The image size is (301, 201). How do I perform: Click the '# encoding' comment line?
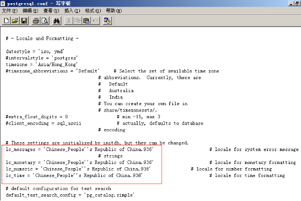(x=112, y=130)
